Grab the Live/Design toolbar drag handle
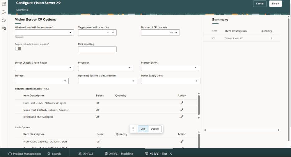The width and height of the screenshot is (291, 157). [x=133, y=129]
